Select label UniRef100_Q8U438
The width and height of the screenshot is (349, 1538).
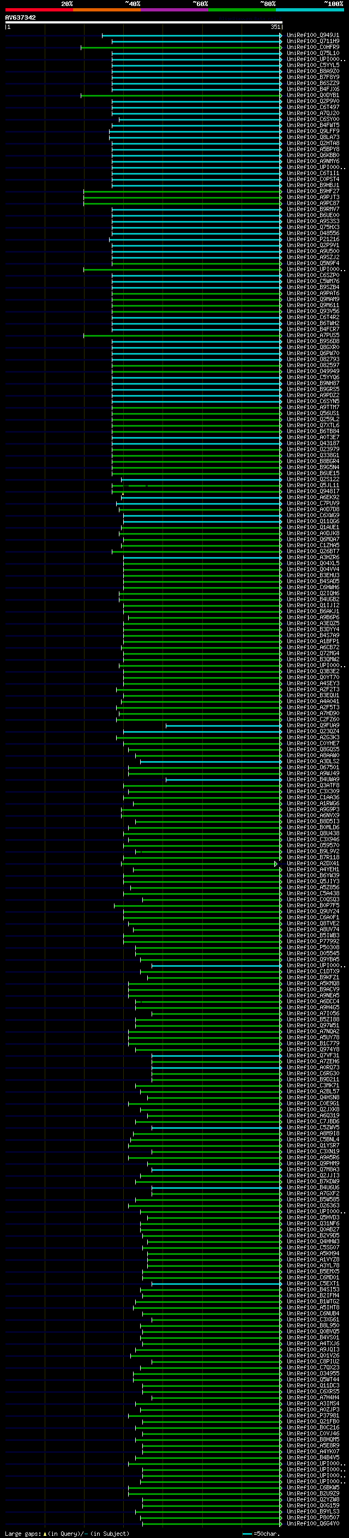coord(313,834)
